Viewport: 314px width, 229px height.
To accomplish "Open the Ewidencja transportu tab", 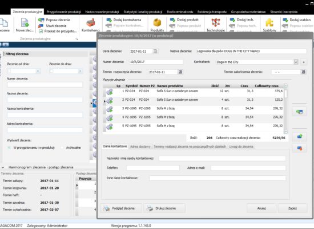I will [x=212, y=12].
